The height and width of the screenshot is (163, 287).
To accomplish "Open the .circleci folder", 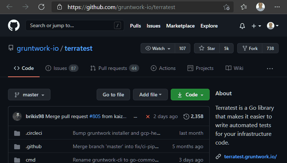I will (34, 133).
